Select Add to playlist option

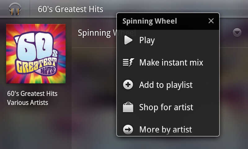coord(166,85)
